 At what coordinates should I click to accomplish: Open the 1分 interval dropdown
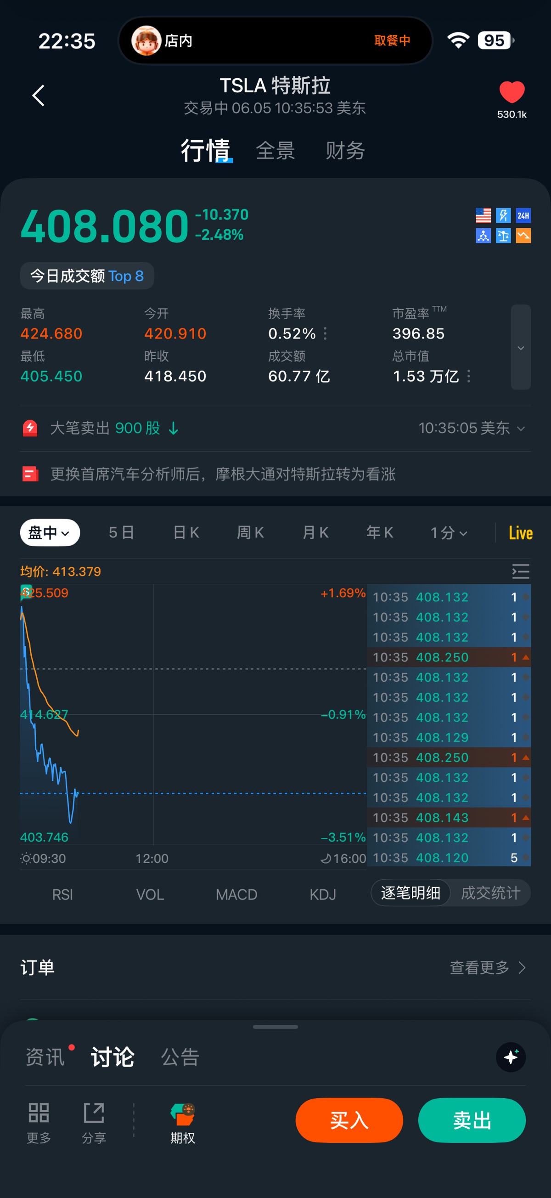(449, 532)
